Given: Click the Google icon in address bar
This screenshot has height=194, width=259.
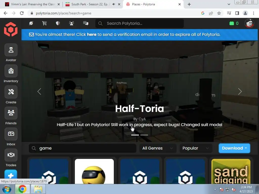Looking at the screenshot, I should point(203,13).
